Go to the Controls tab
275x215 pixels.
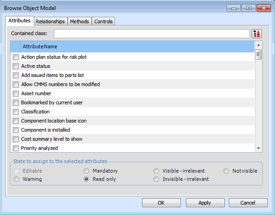[x=103, y=21]
